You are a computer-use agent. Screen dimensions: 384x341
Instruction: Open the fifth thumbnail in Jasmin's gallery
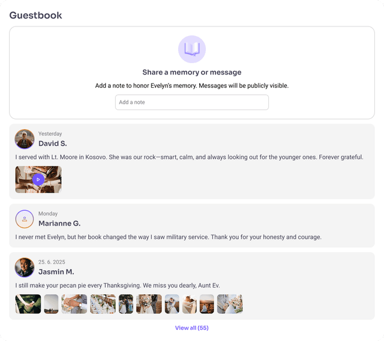126,304
